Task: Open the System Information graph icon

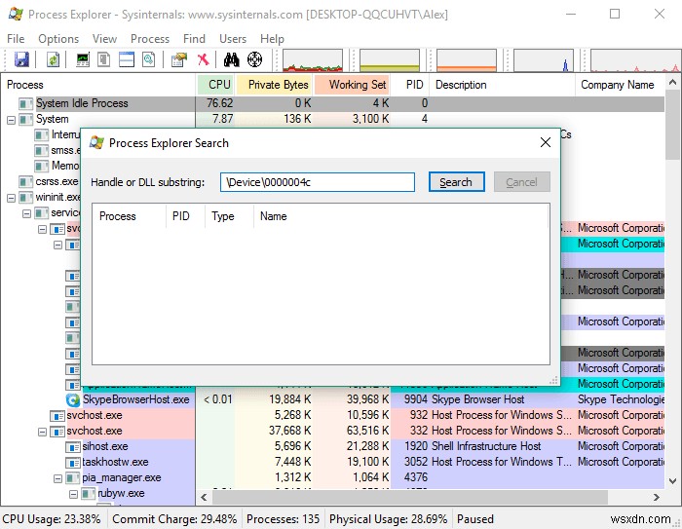Action: [x=84, y=60]
